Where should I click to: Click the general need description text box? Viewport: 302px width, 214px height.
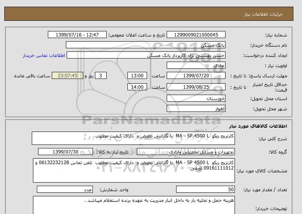[x=133, y=139]
